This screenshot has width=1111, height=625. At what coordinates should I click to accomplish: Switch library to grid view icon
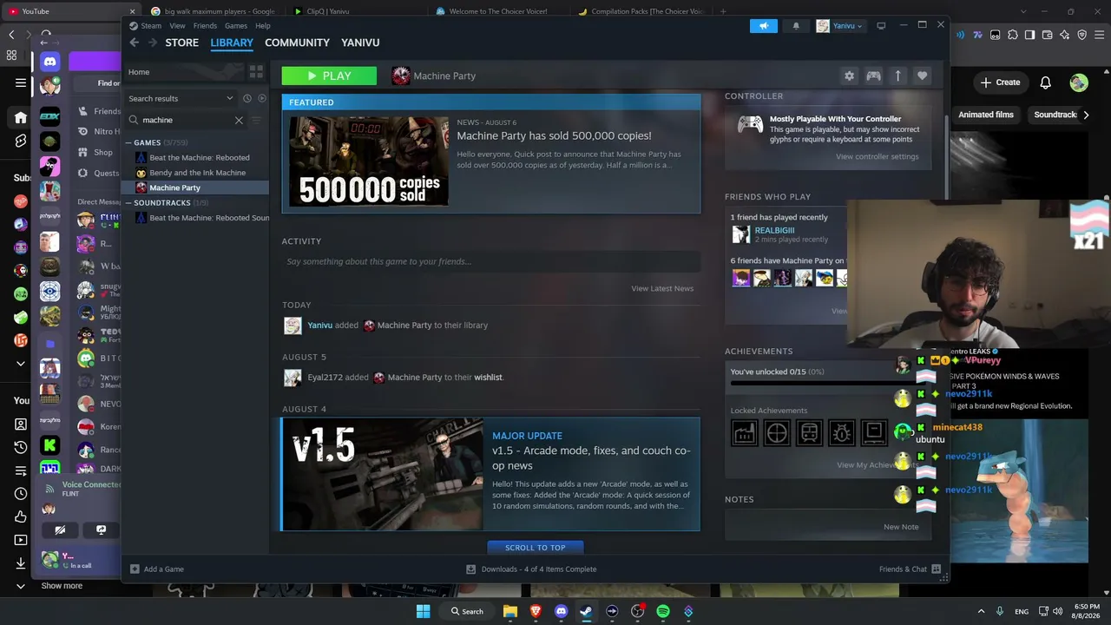point(256,72)
